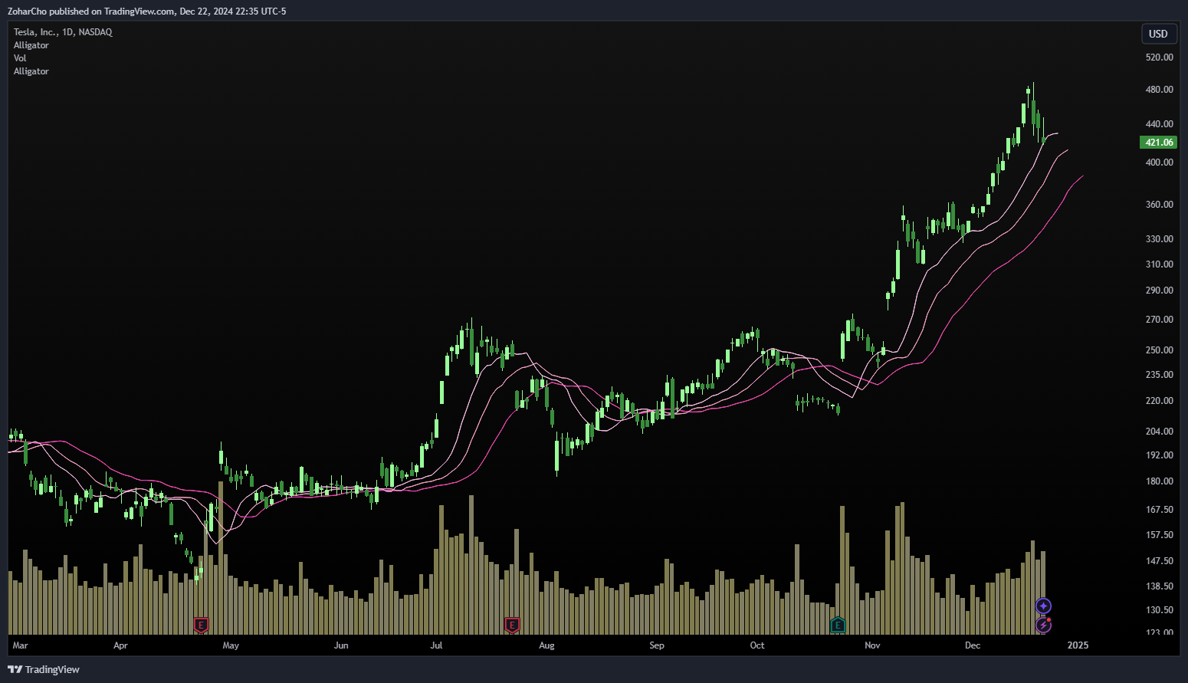Click the 520.00 price scale label

(x=1159, y=57)
